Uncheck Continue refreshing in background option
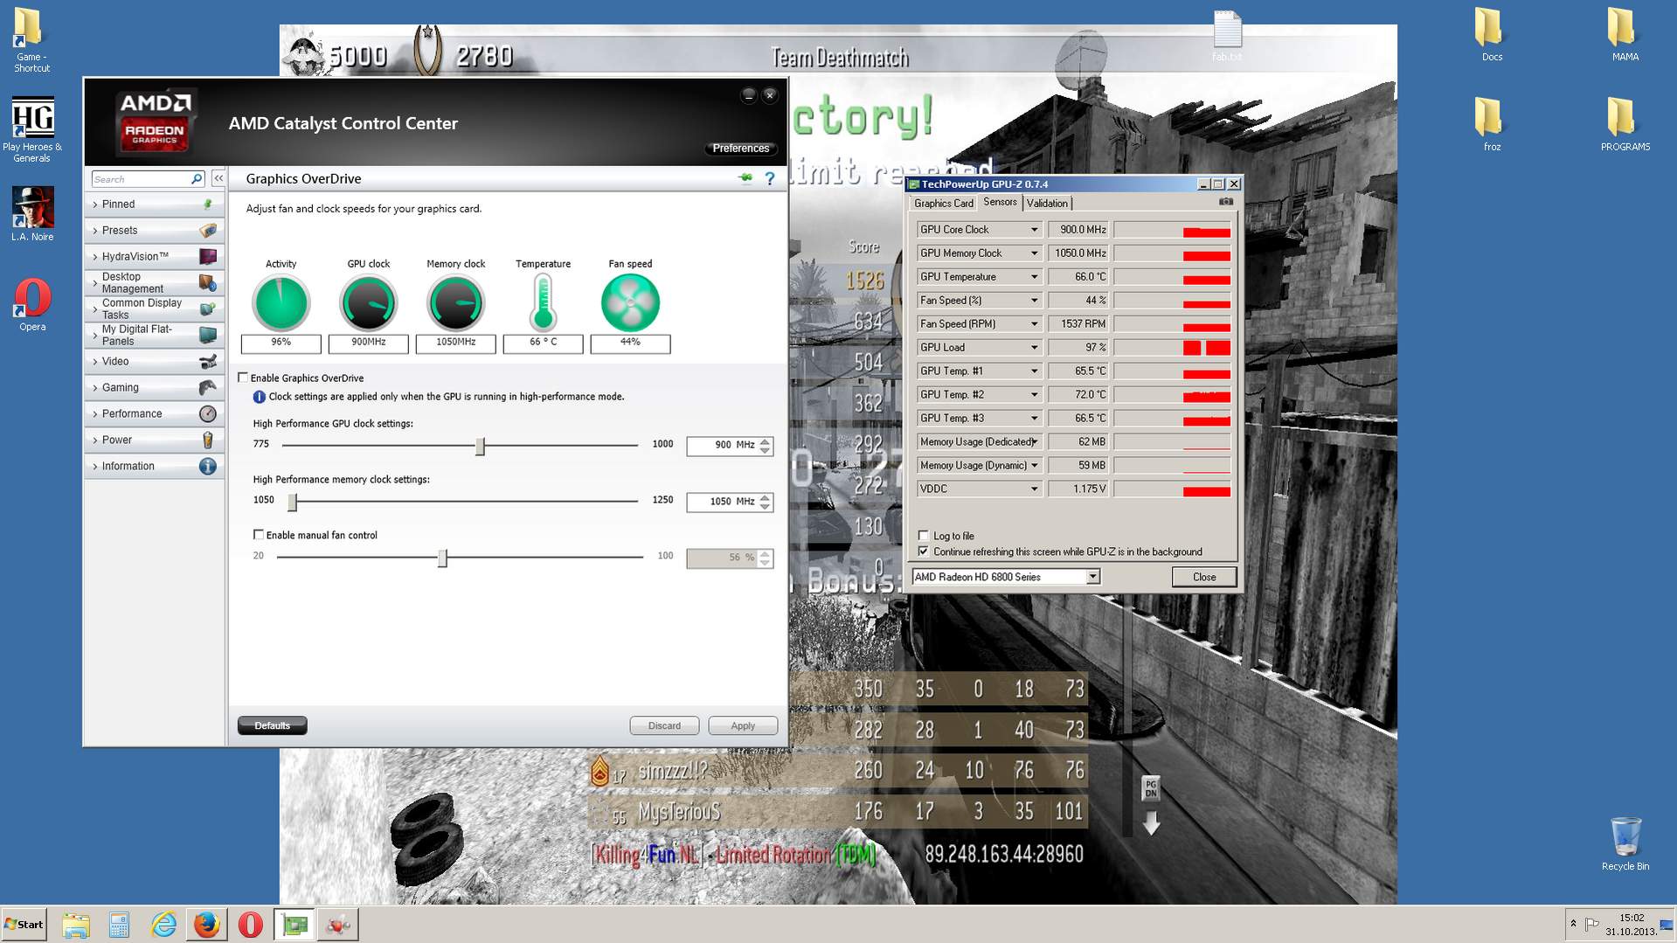This screenshot has width=1677, height=943. (924, 551)
